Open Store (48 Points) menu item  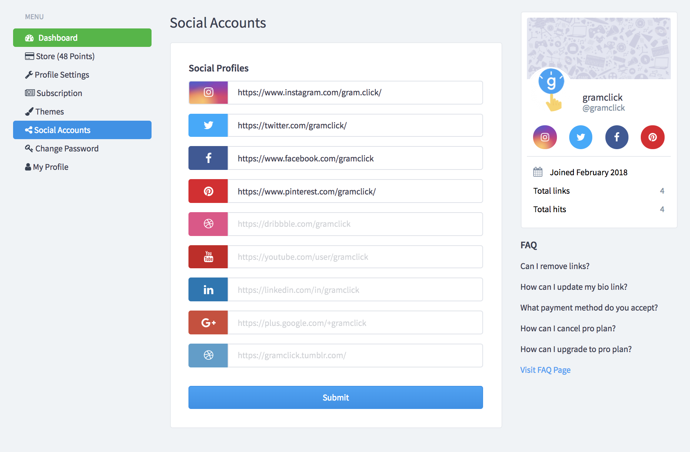pyautogui.click(x=82, y=56)
